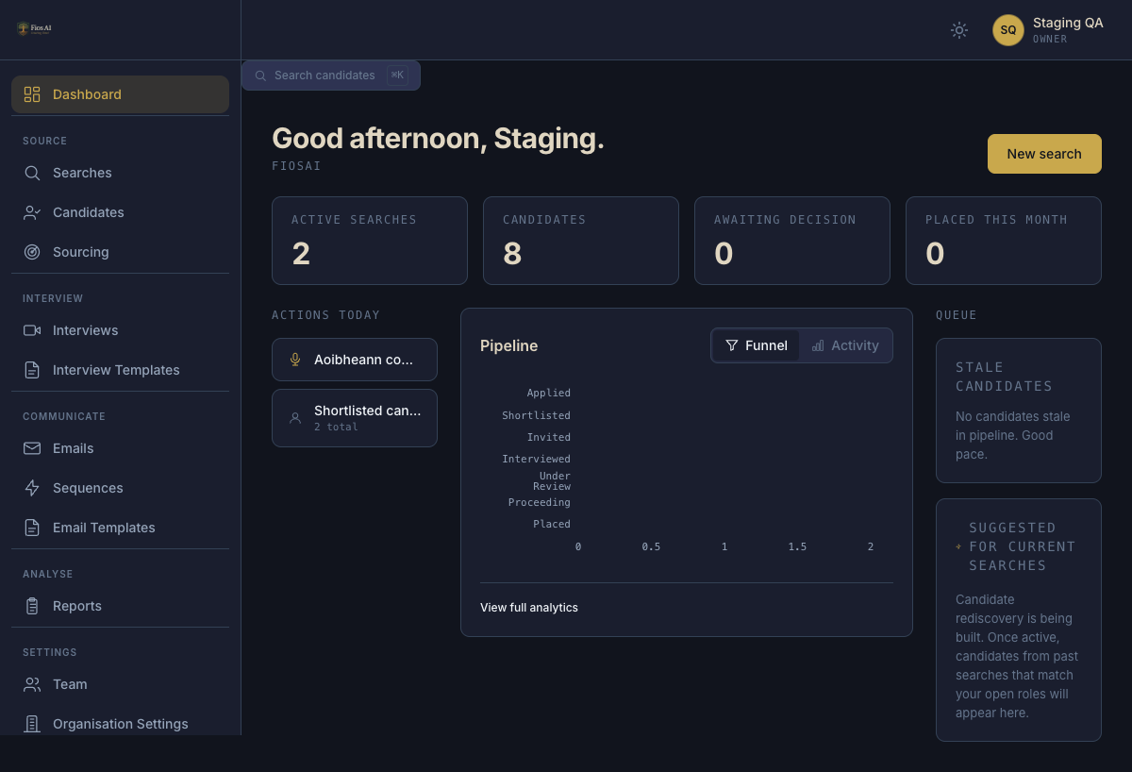This screenshot has height=772, width=1132.
Task: Open Email Templates page
Action: click(x=120, y=528)
